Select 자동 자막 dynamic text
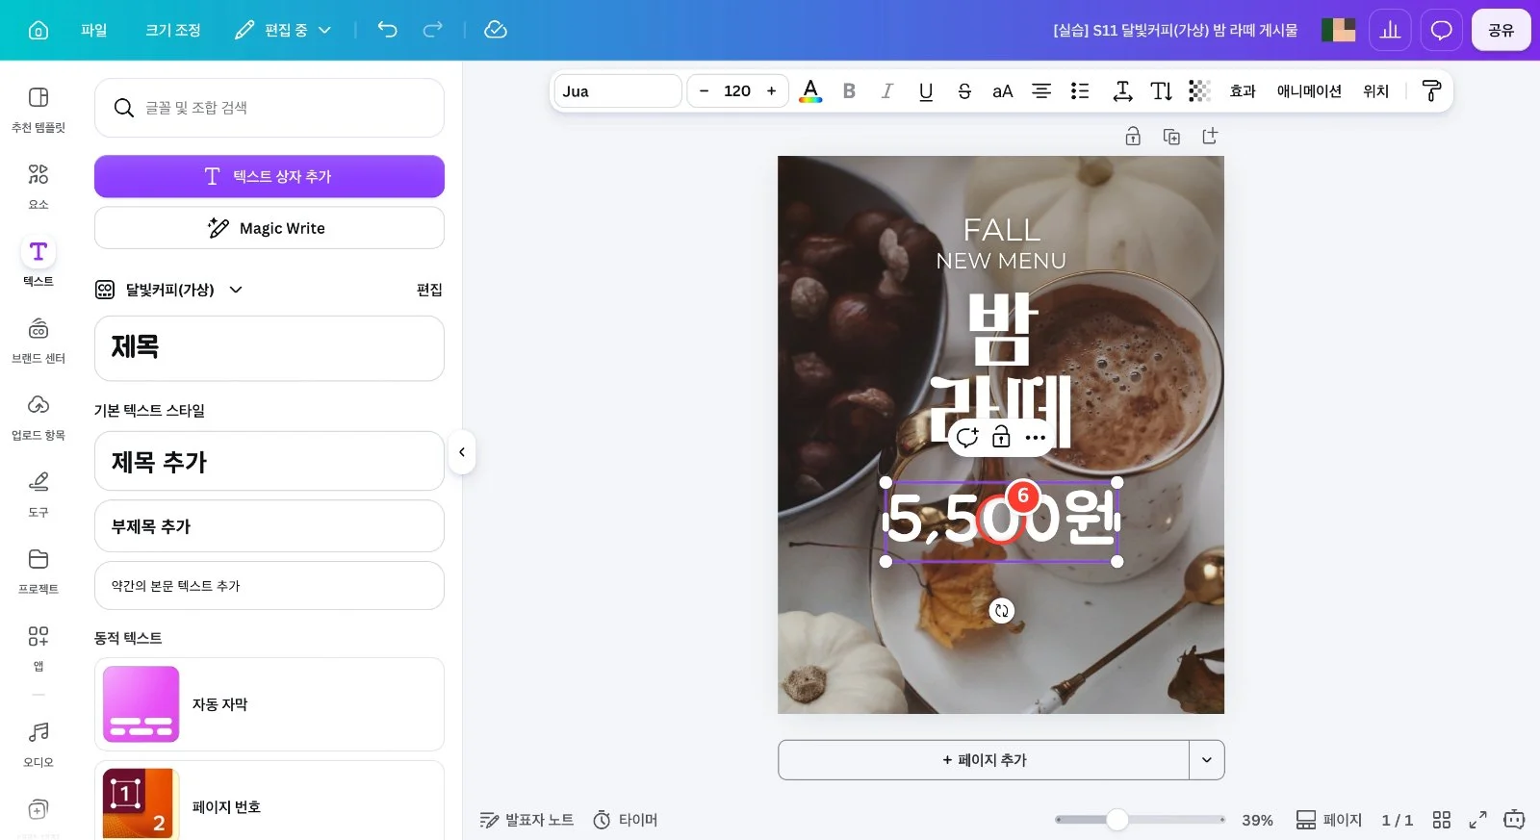Image resolution: width=1540 pixels, height=840 pixels. pyautogui.click(x=269, y=704)
